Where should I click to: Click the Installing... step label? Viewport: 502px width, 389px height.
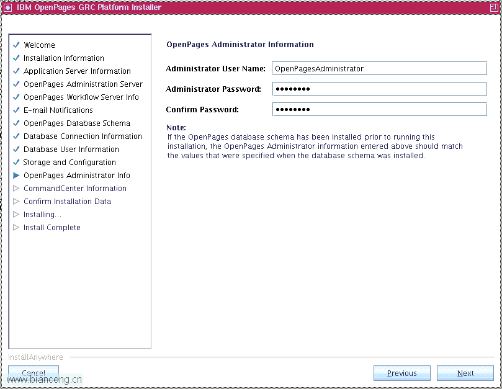pos(42,215)
